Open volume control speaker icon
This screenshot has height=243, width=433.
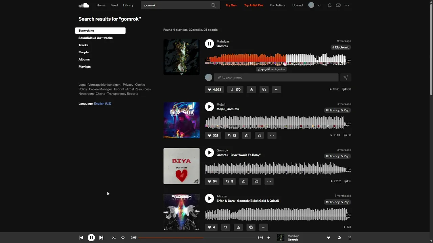[269, 238]
